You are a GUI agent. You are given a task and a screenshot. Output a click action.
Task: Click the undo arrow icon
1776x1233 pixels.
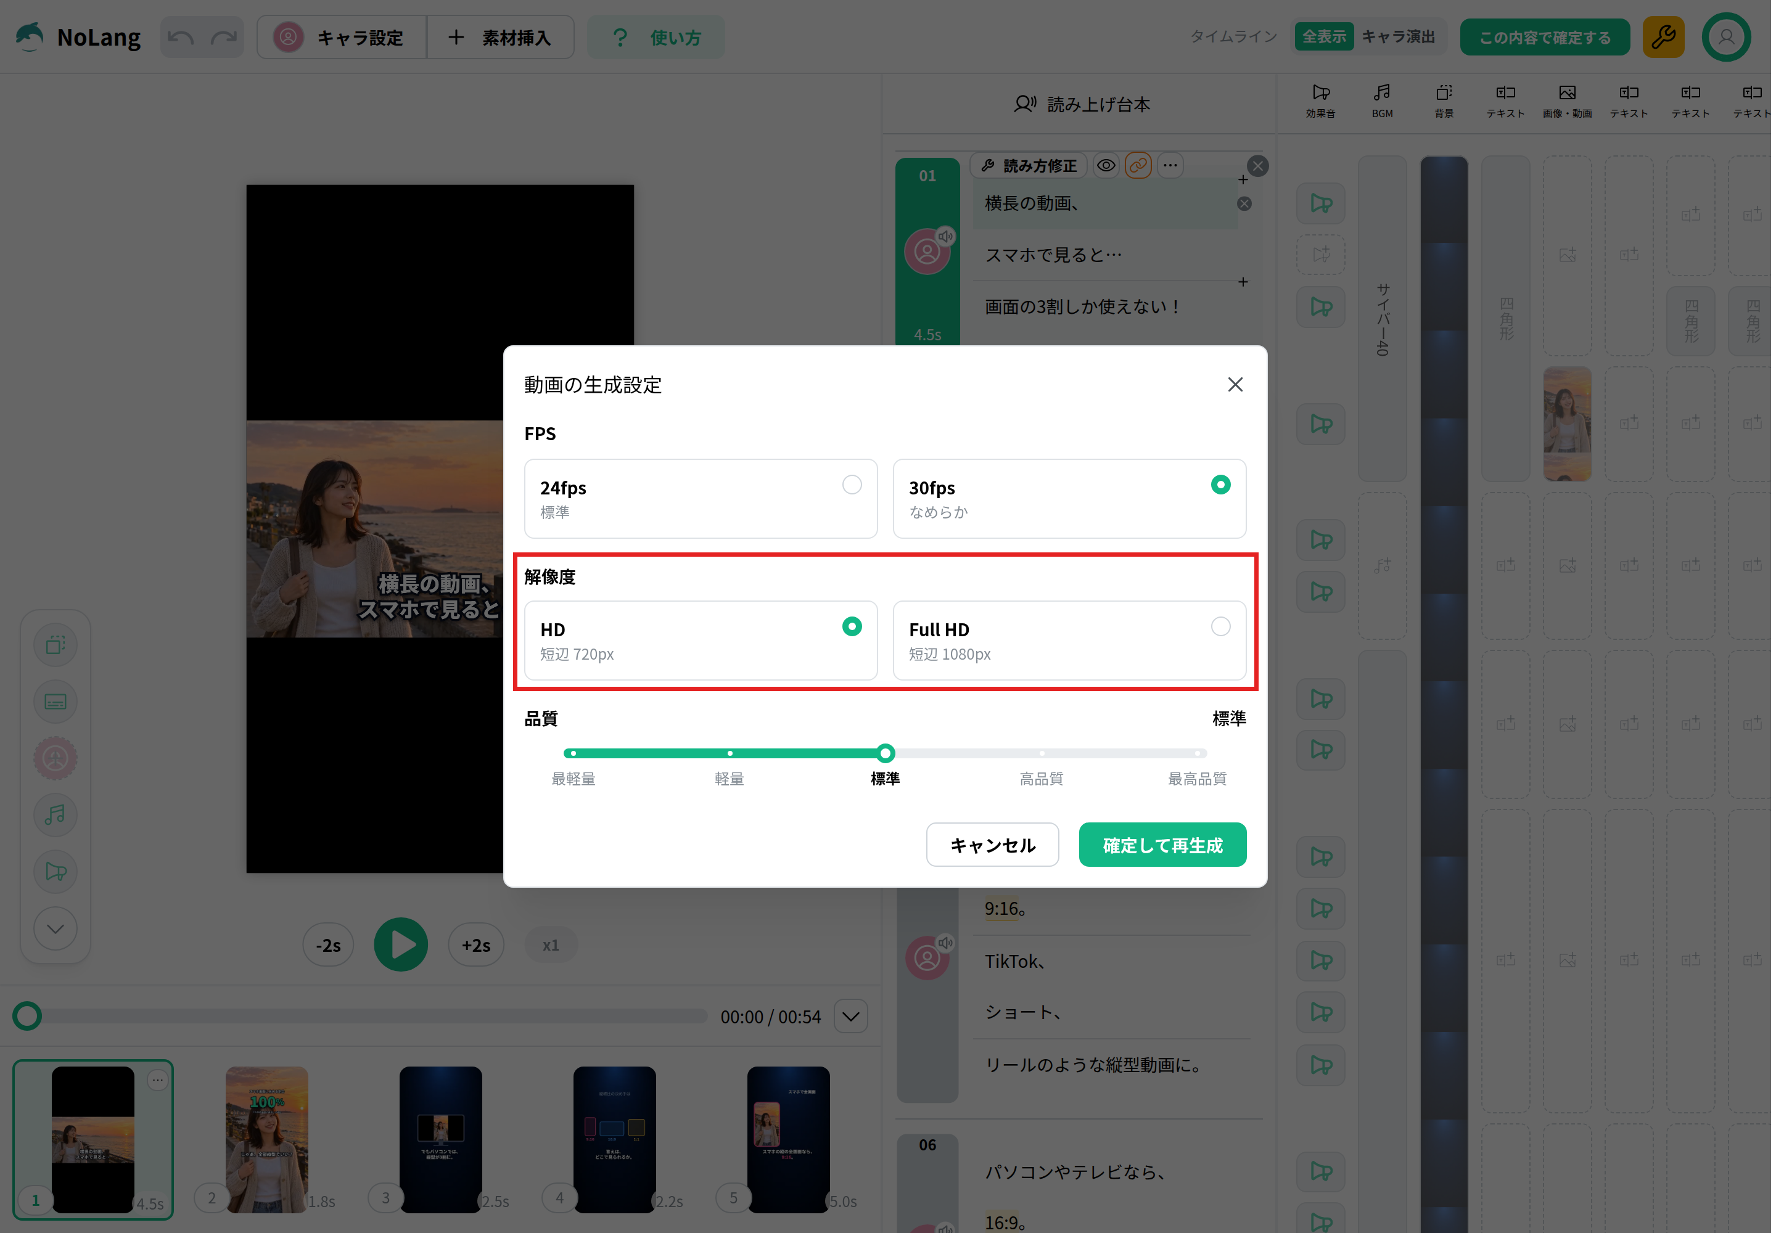point(181,37)
